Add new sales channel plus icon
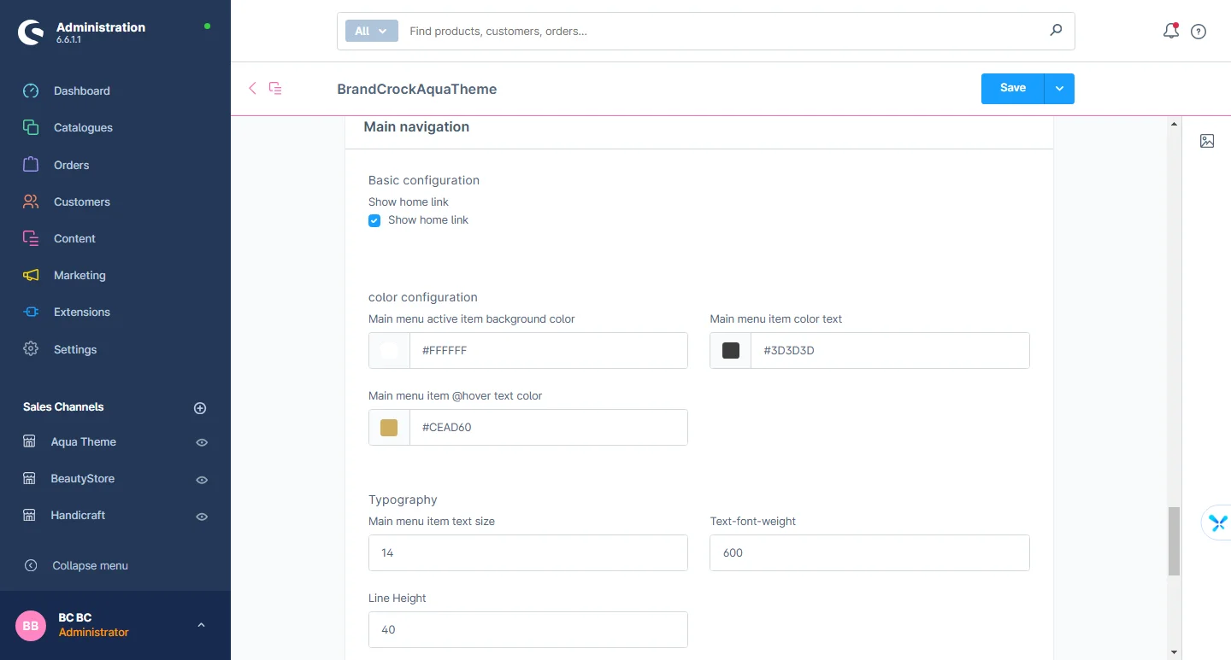 (x=200, y=408)
